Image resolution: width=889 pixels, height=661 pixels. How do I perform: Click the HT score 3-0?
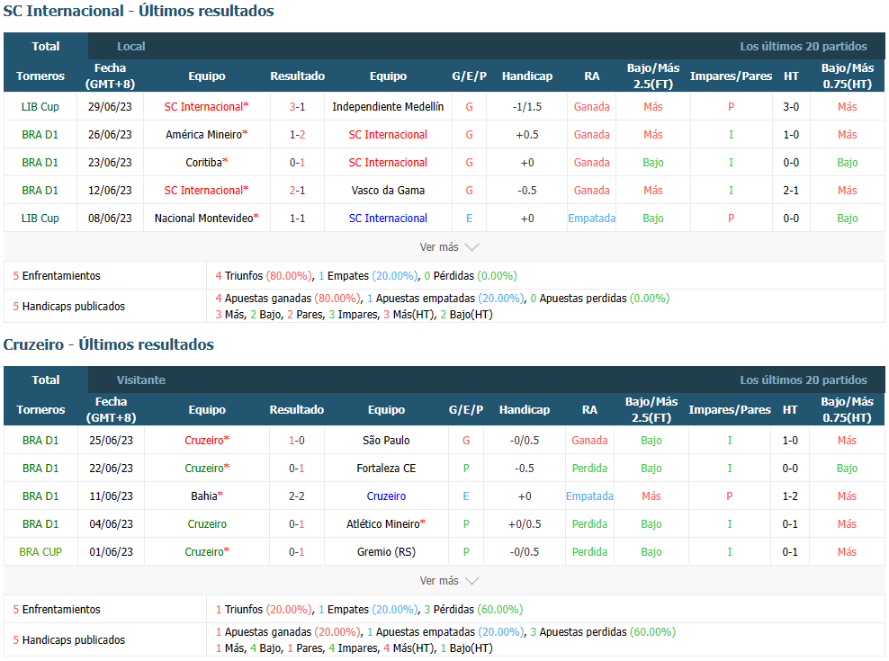[791, 107]
